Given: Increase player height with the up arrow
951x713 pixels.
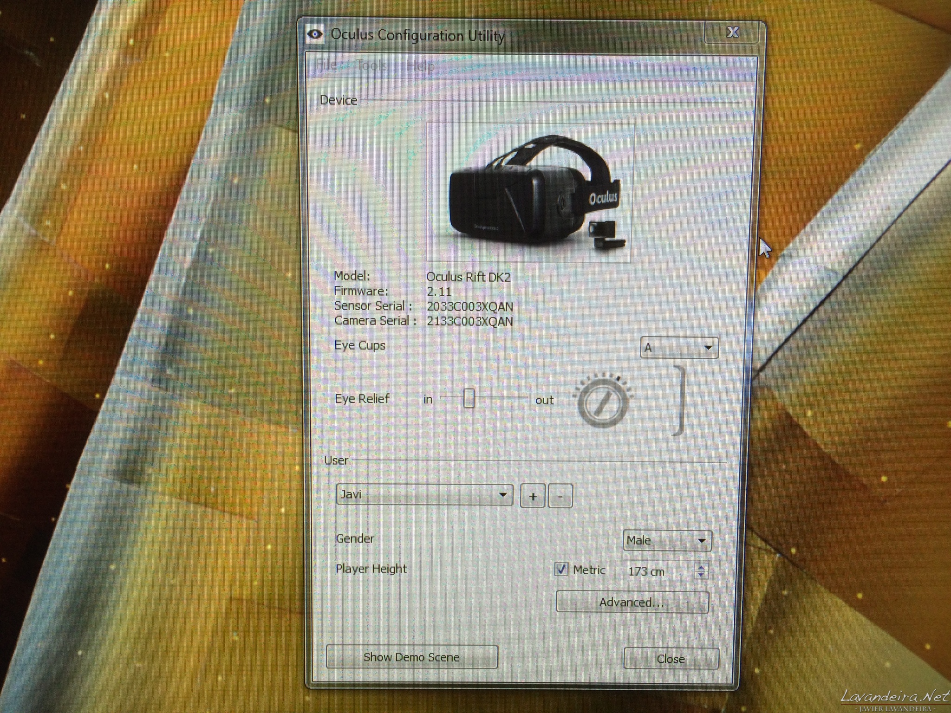Looking at the screenshot, I should tap(701, 566).
